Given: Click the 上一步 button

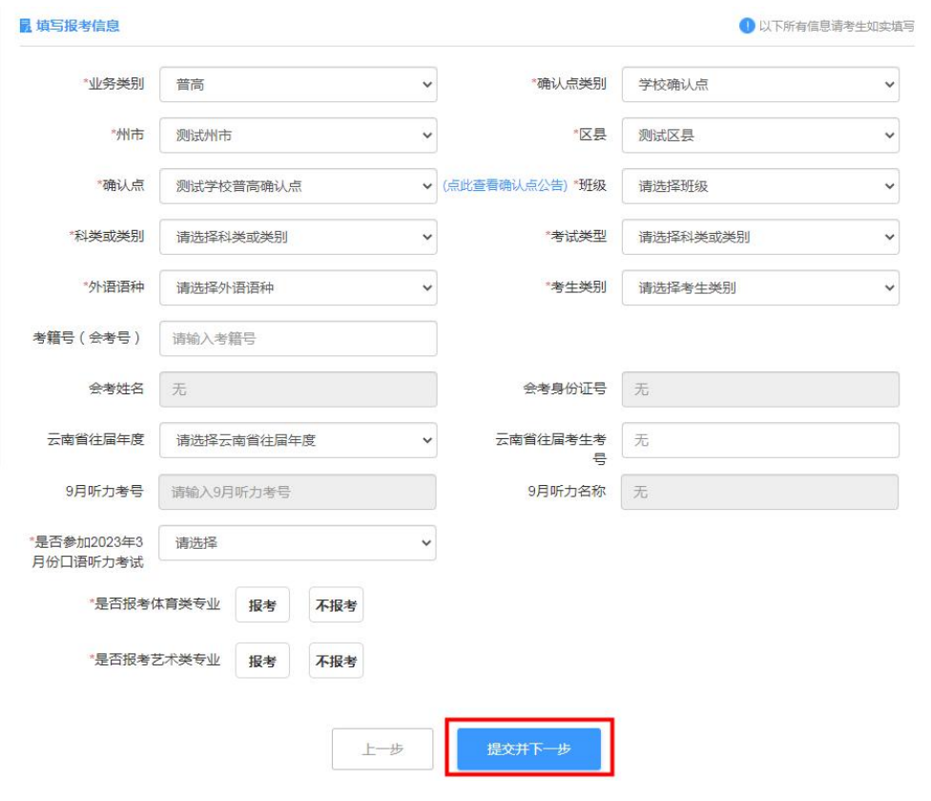Looking at the screenshot, I should (383, 748).
